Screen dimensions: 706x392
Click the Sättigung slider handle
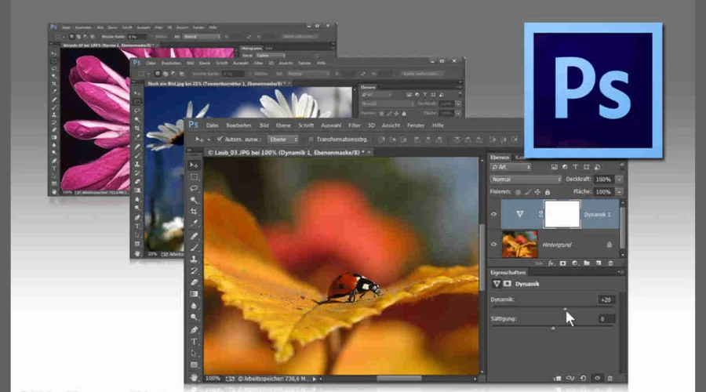click(552, 328)
